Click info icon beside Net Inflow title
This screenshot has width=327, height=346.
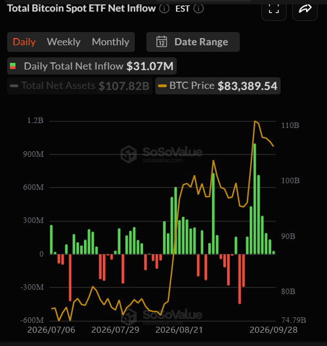[165, 9]
